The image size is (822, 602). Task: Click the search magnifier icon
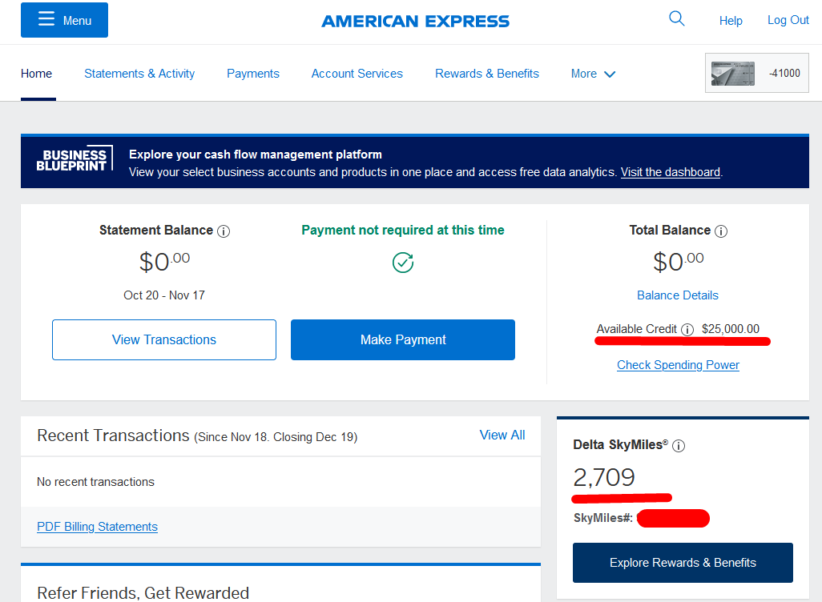coord(677,19)
